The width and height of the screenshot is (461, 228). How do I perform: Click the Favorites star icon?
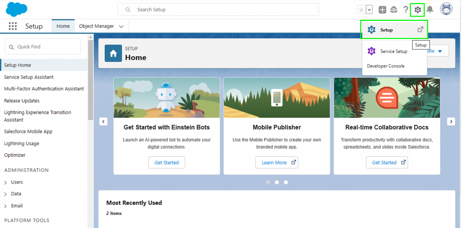pos(361,10)
